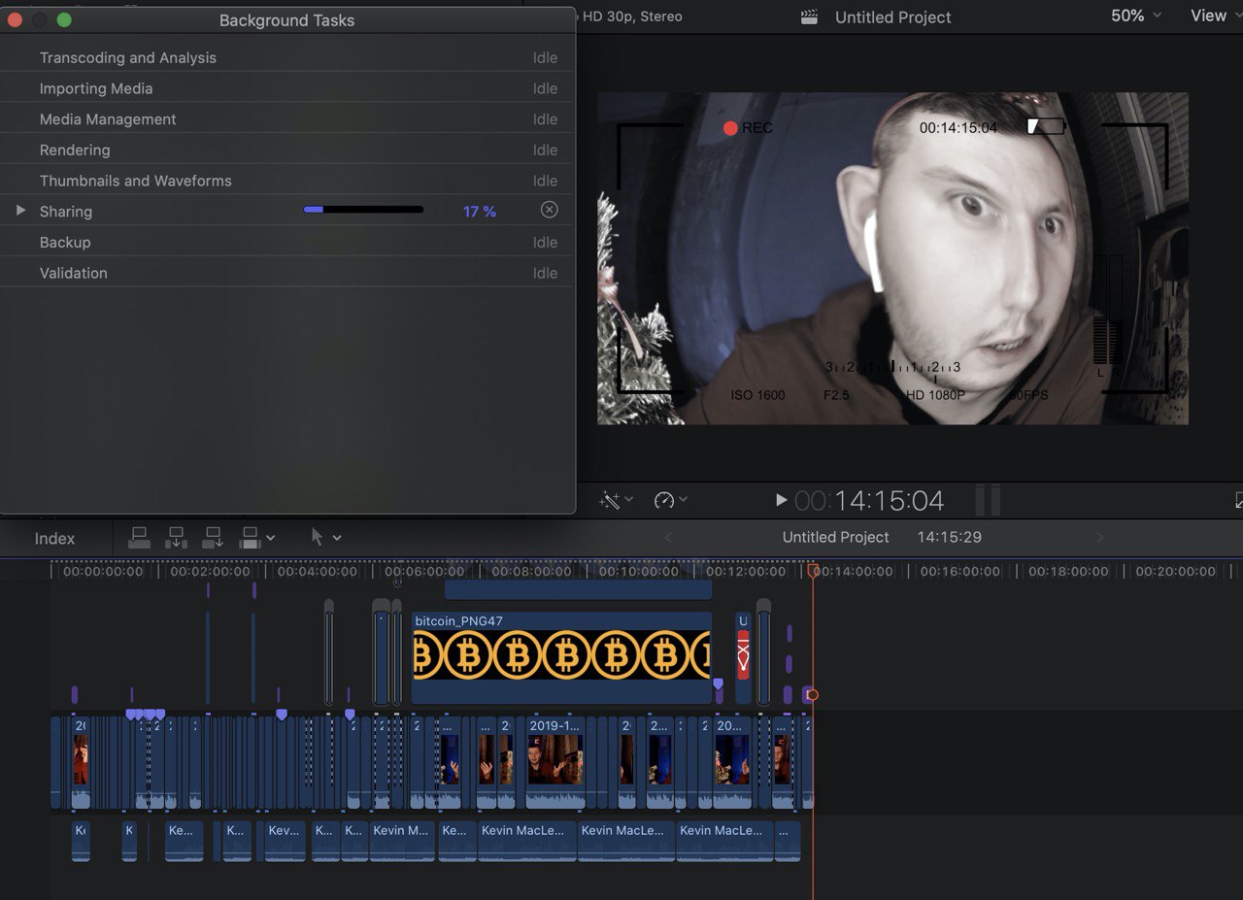
Task: Click Untitled Project name above timeline
Action: [835, 537]
